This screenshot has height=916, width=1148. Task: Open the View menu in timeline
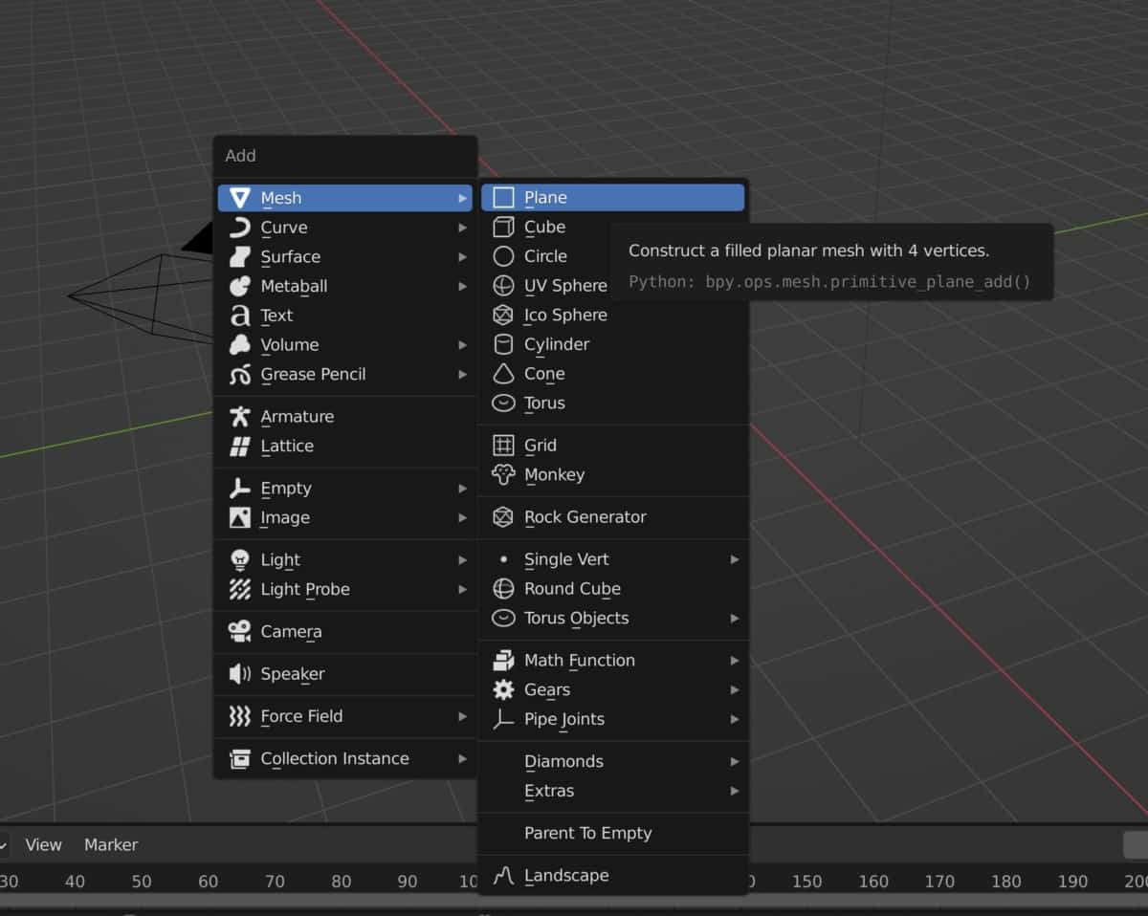[x=43, y=844]
